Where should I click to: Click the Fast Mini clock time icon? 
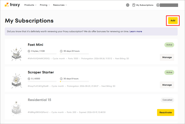tap(61, 51)
